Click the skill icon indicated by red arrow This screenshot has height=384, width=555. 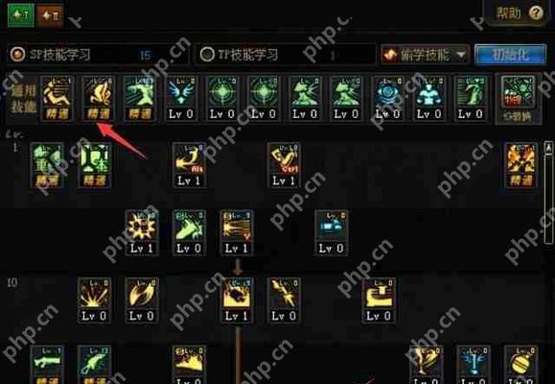[x=99, y=98]
